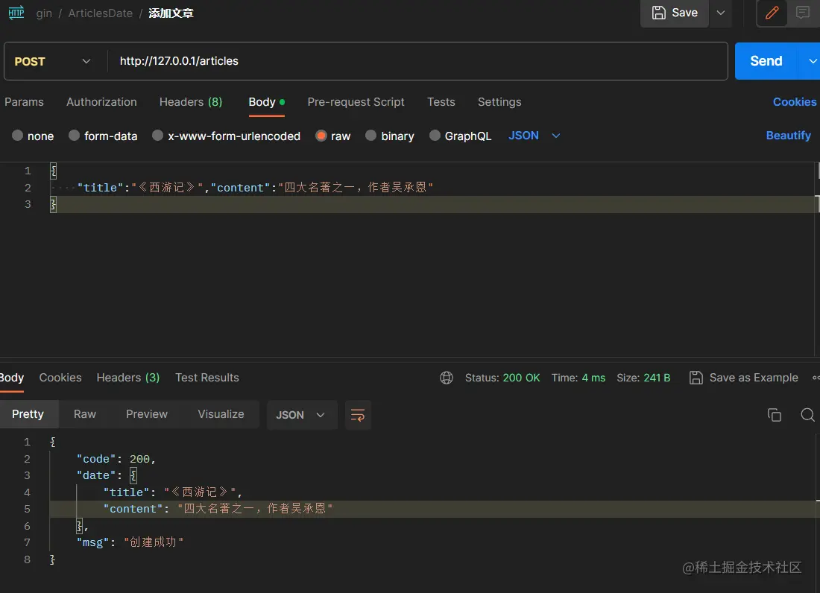The image size is (820, 593).
Task: Switch to the Headers (8) tab
Action: tap(191, 102)
